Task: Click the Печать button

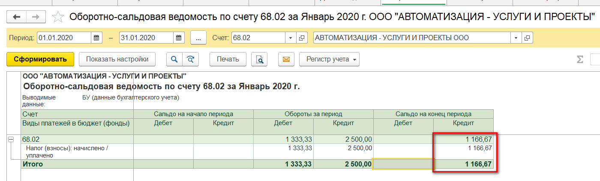Action: point(228,59)
